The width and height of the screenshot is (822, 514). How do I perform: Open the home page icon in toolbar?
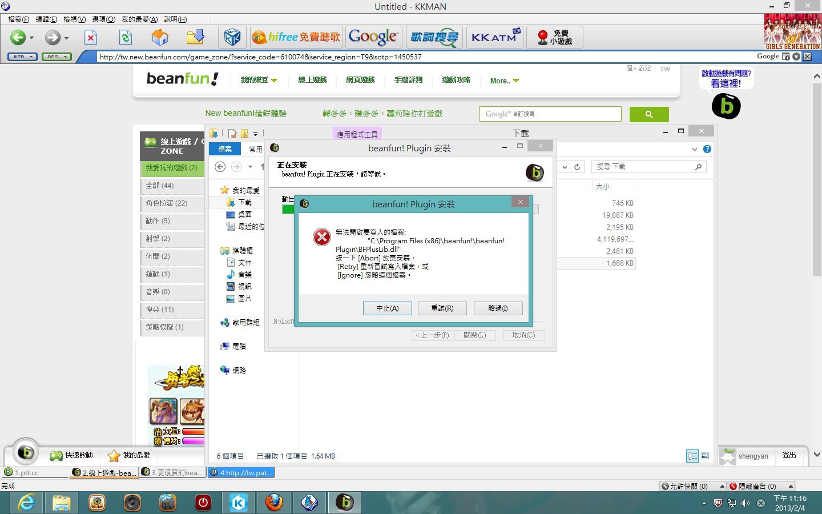pyautogui.click(x=160, y=38)
